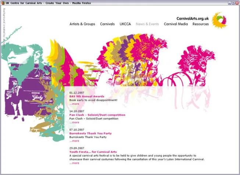240x175 pixels.
Task: Select News & Events in navigation
Action: [x=147, y=24]
